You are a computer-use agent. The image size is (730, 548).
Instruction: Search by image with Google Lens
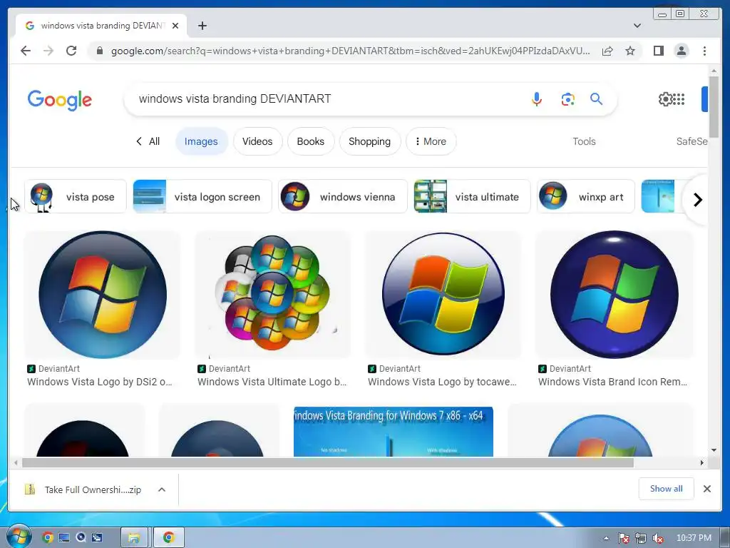(567, 98)
